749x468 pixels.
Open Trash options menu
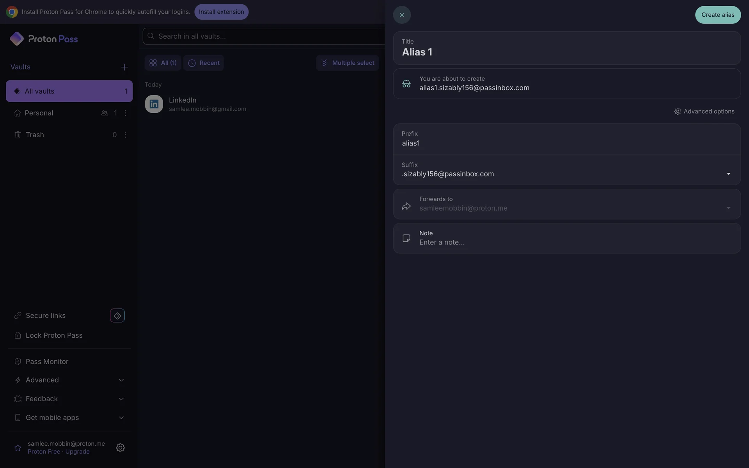coord(125,135)
